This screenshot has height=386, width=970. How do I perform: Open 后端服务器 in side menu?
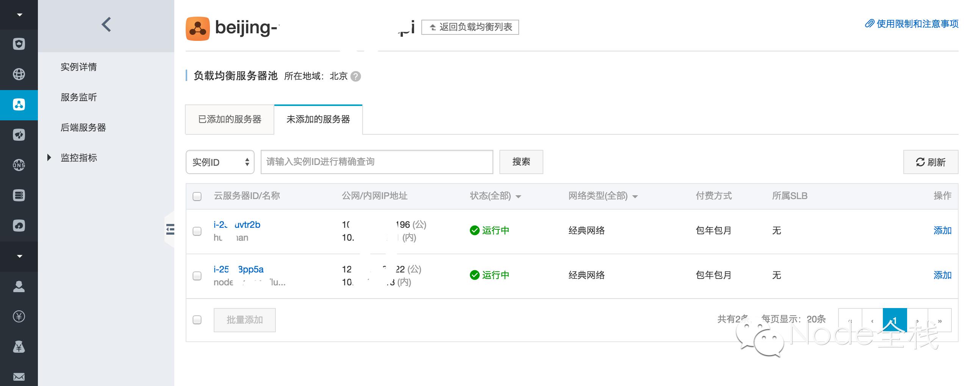click(x=83, y=128)
